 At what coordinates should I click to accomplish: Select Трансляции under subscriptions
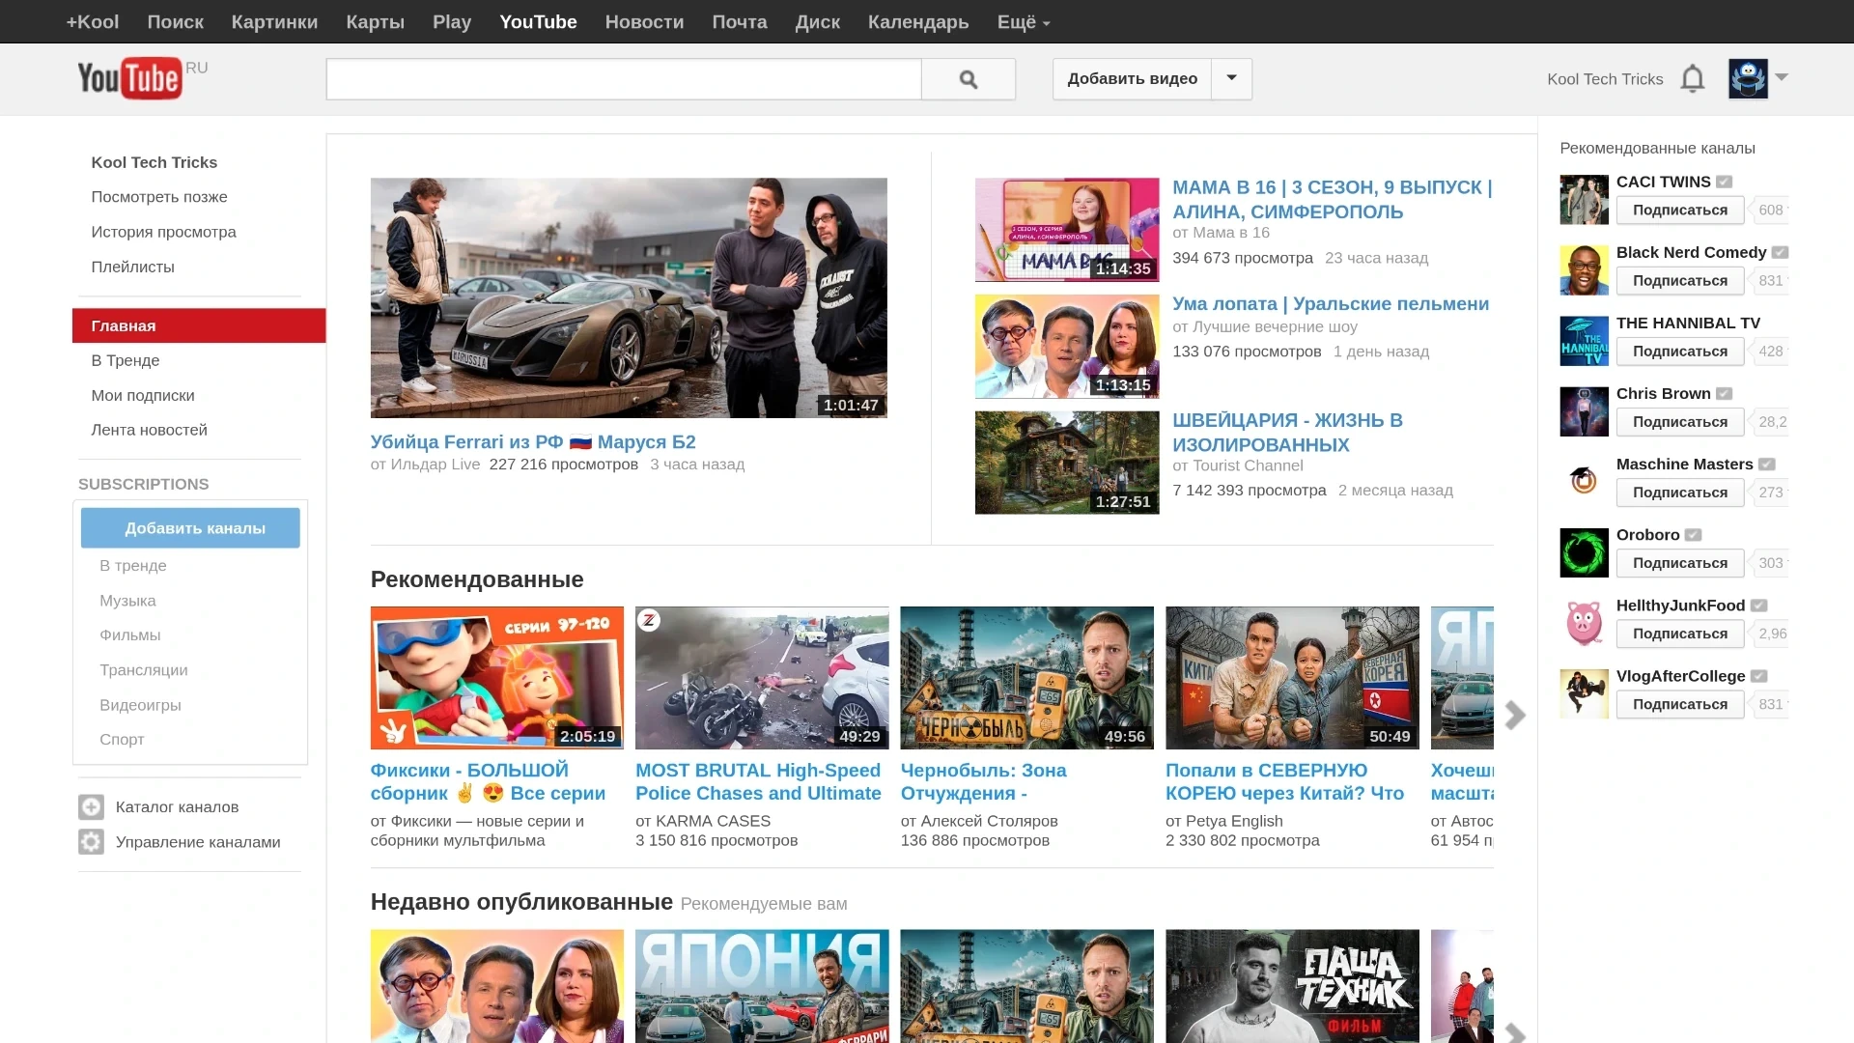point(143,669)
